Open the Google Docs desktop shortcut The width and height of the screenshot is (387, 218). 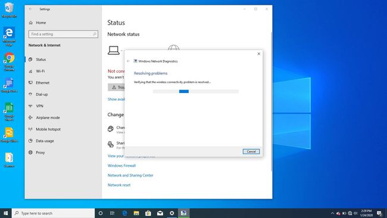click(x=9, y=85)
